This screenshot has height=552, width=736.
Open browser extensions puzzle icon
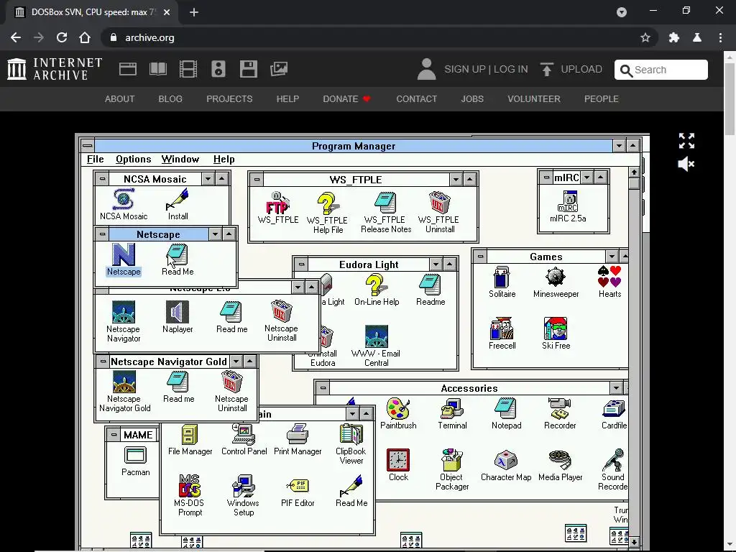point(674,37)
